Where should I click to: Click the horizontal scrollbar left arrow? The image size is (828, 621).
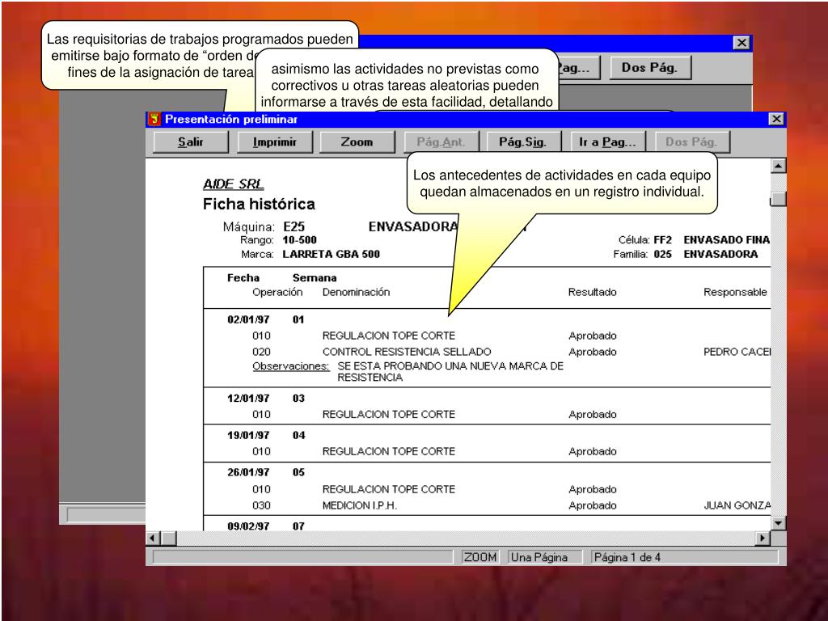pyautogui.click(x=153, y=539)
